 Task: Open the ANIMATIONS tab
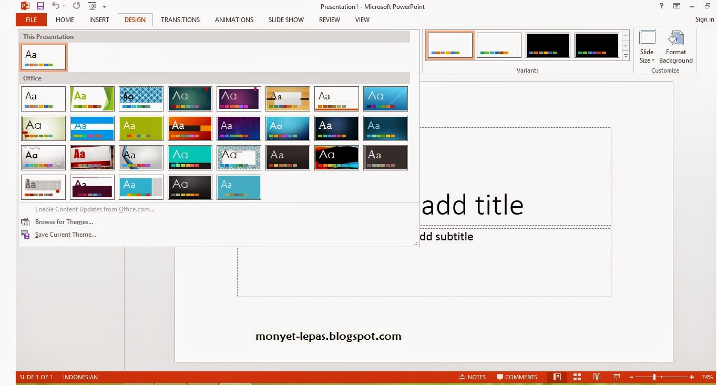234,20
